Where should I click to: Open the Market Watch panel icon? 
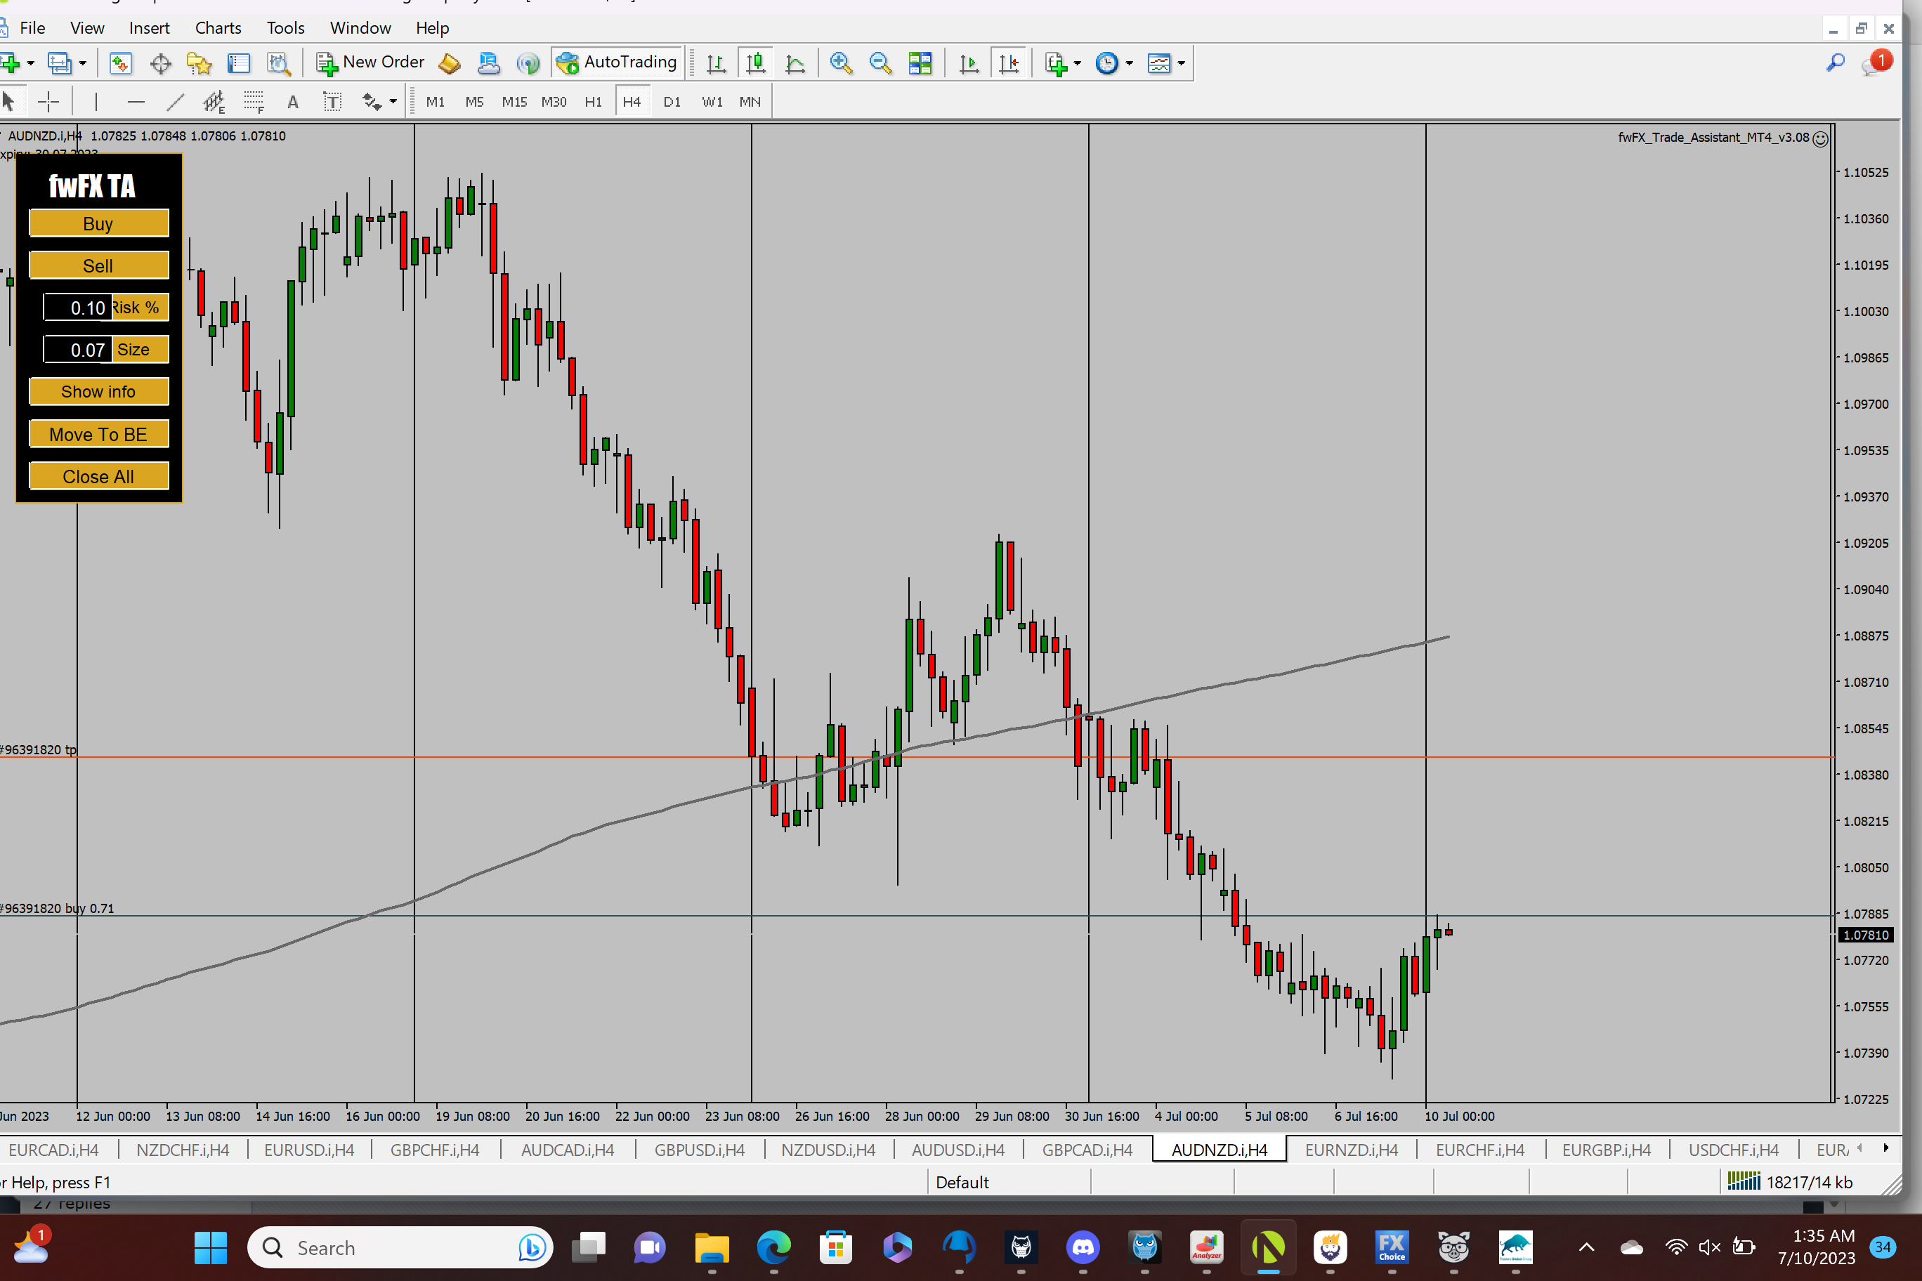pos(120,63)
